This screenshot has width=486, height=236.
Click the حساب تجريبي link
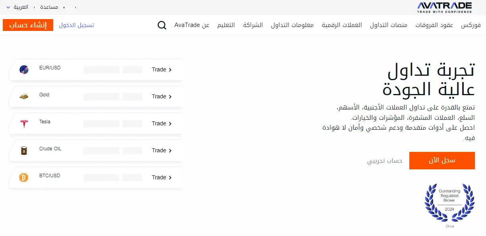[384, 160]
